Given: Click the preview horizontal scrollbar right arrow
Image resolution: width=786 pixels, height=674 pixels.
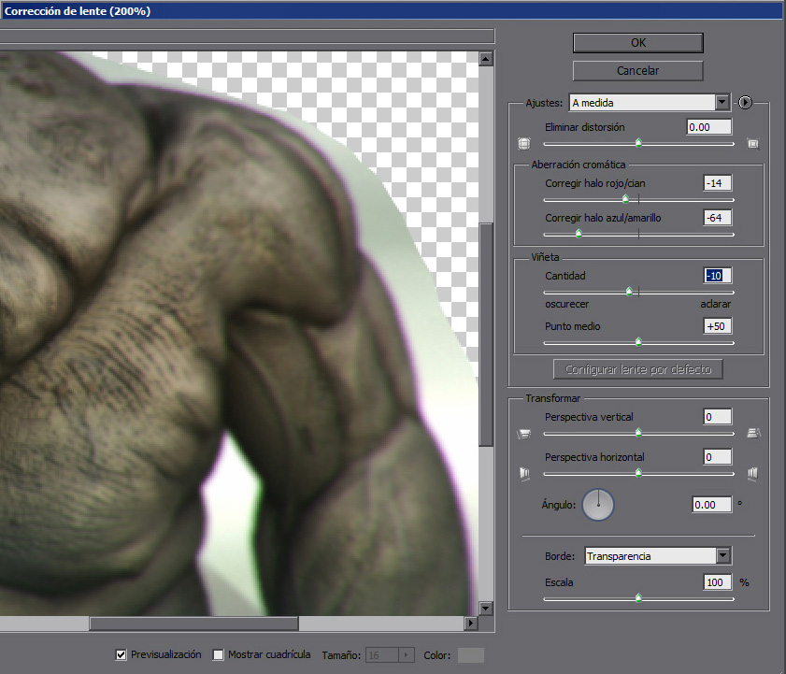Looking at the screenshot, I should (x=470, y=624).
